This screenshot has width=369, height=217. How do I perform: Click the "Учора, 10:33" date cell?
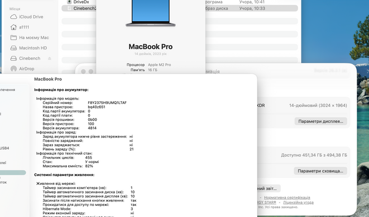pyautogui.click(x=252, y=8)
